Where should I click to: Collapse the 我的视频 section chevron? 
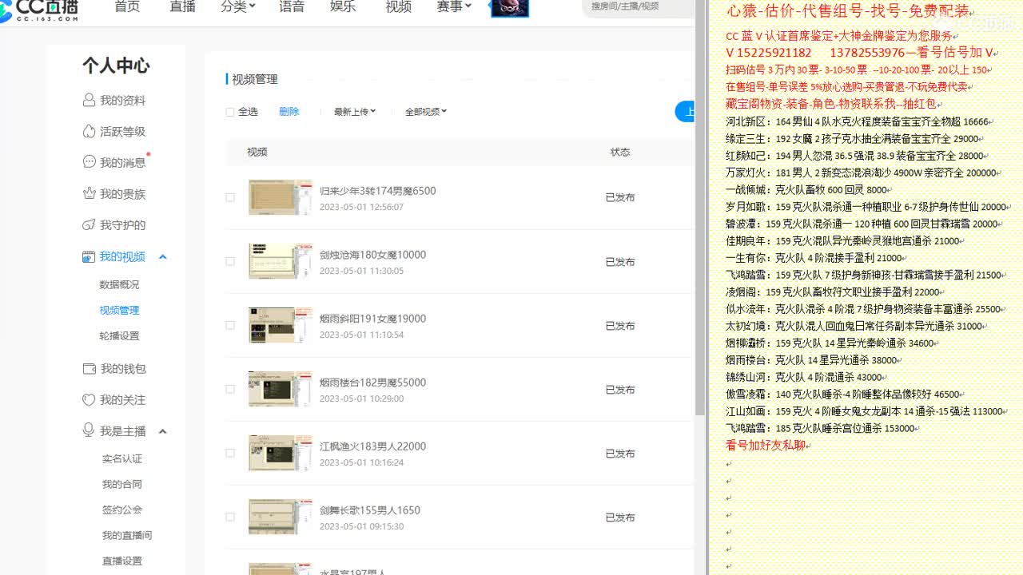coord(162,257)
